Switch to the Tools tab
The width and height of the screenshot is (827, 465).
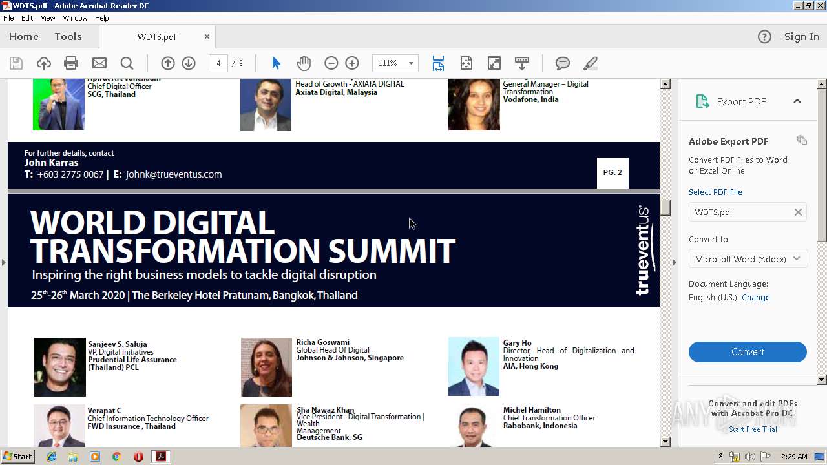click(x=68, y=37)
